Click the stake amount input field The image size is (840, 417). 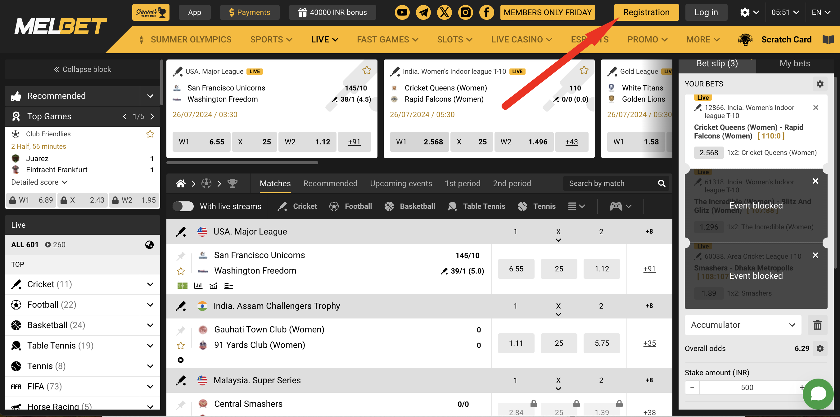[x=747, y=387]
